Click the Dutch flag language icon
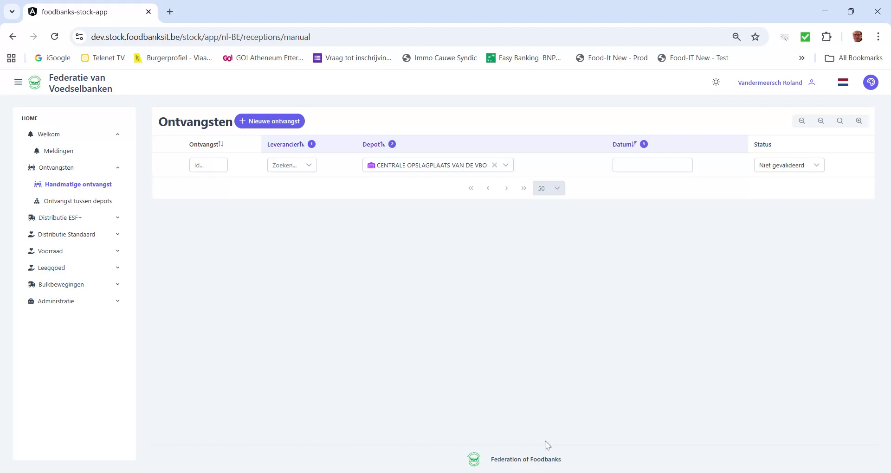This screenshot has width=891, height=473. pyautogui.click(x=843, y=82)
